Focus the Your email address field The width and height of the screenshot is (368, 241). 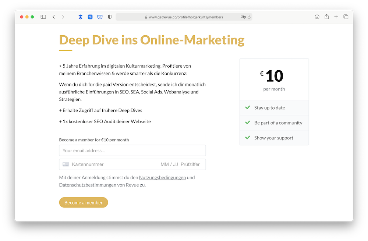pyautogui.click(x=132, y=150)
